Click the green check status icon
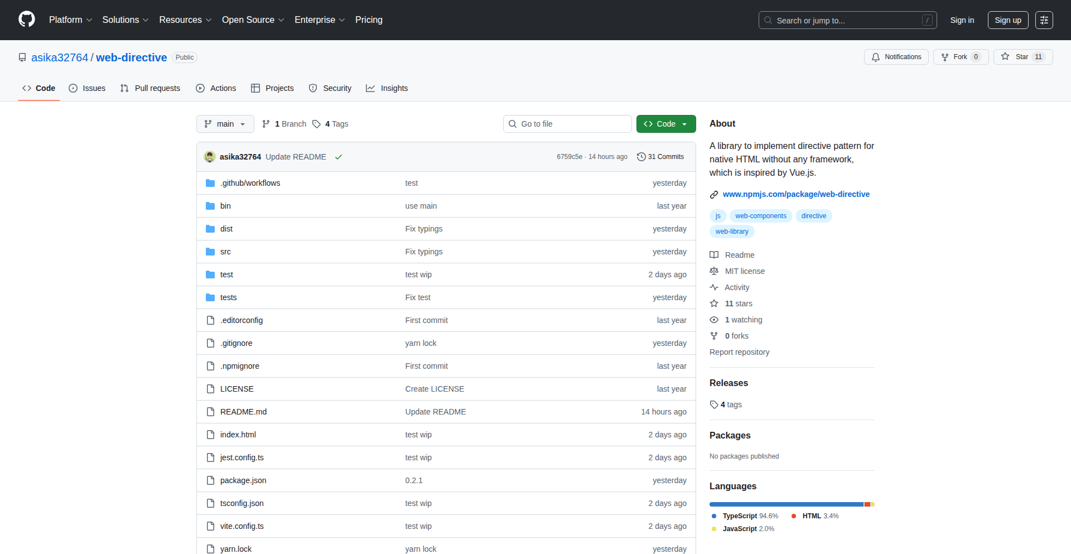Image resolution: width=1071 pixels, height=554 pixels. click(338, 157)
